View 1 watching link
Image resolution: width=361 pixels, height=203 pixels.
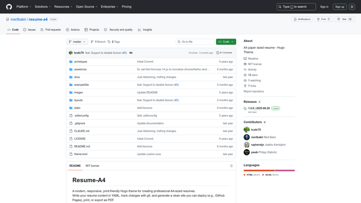click(252, 81)
